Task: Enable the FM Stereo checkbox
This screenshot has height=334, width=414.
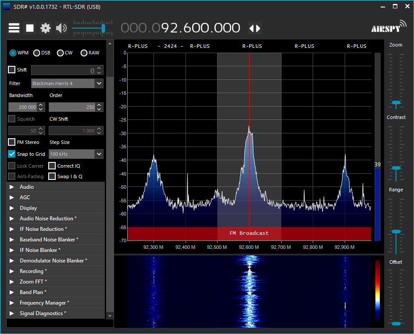Action: (11, 142)
